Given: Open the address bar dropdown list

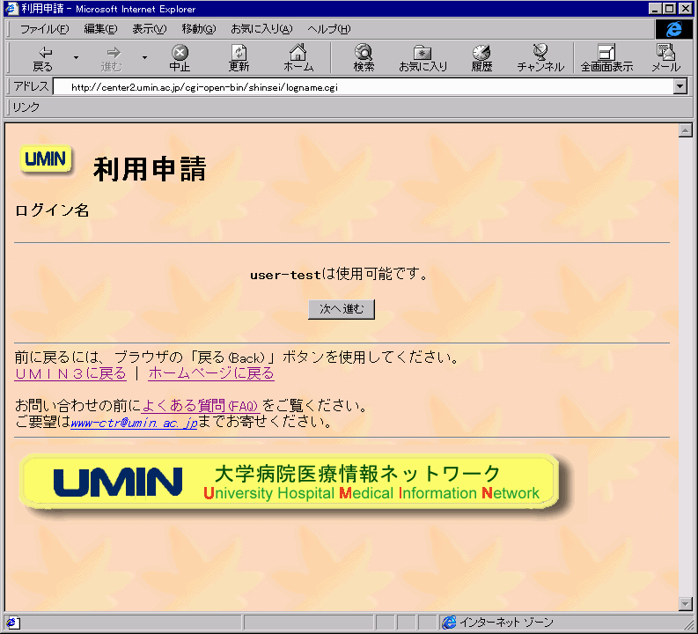Looking at the screenshot, I should [680, 87].
